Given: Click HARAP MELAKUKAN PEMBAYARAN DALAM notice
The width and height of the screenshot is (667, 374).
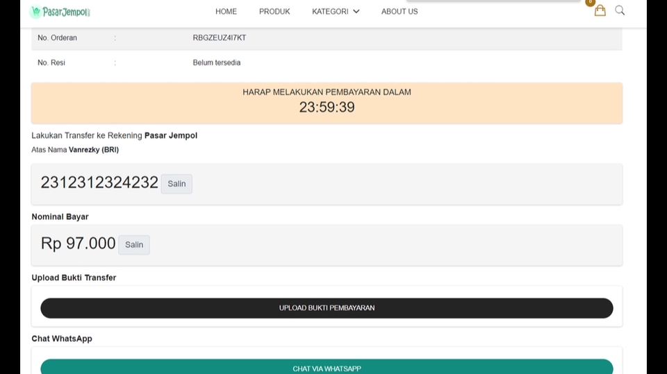Looking at the screenshot, I should (x=327, y=92).
